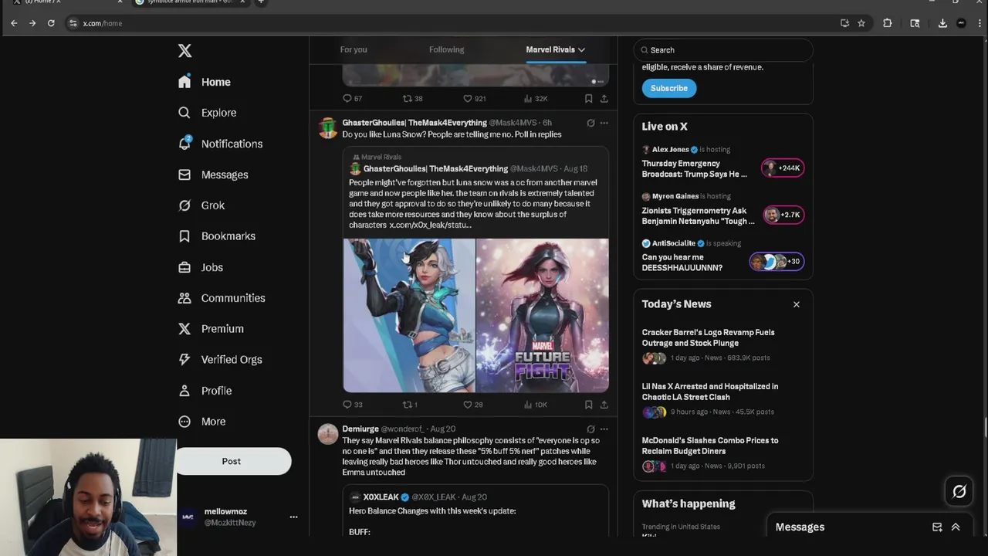The width and height of the screenshot is (988, 556).
Task: Open the browser Extensions menu
Action: pos(888,23)
